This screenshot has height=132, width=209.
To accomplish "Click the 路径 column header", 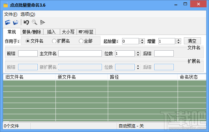I will coord(143,77).
